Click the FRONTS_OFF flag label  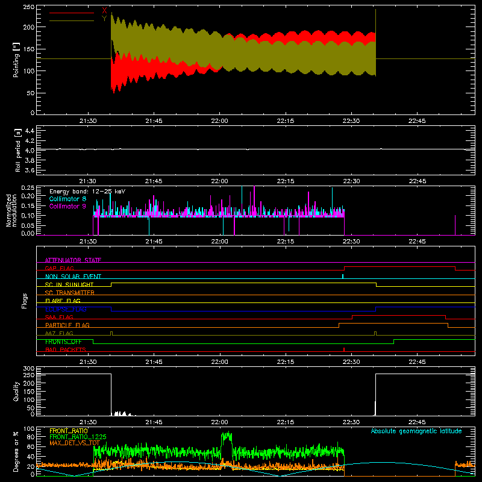coord(63,342)
